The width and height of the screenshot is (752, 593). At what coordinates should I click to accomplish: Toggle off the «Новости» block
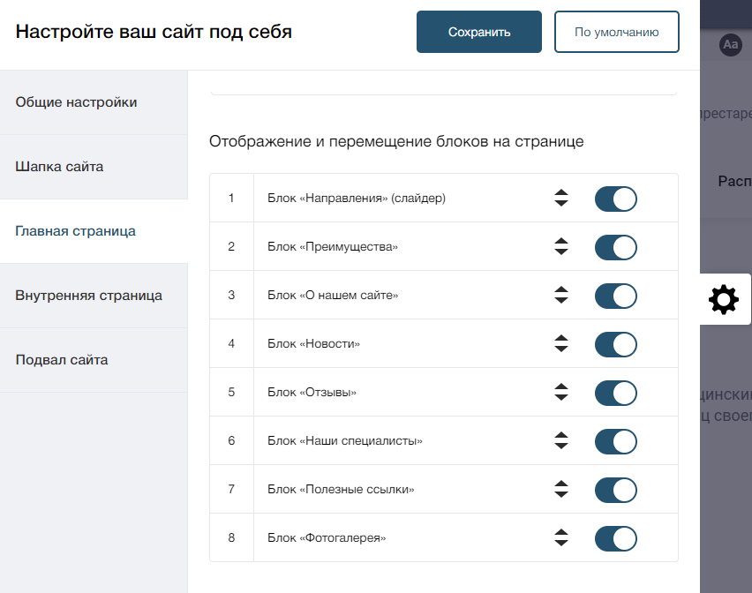(x=616, y=344)
